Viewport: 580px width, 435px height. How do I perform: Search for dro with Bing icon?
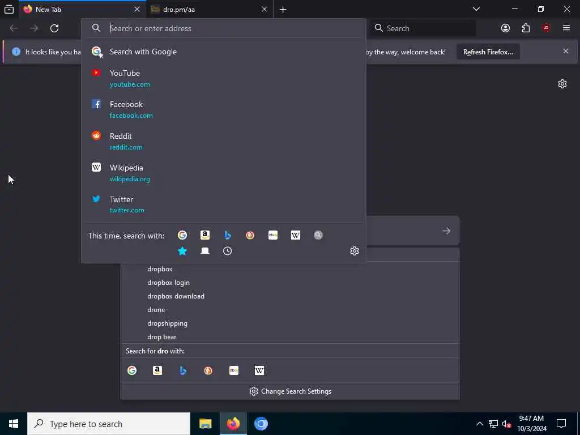(183, 370)
